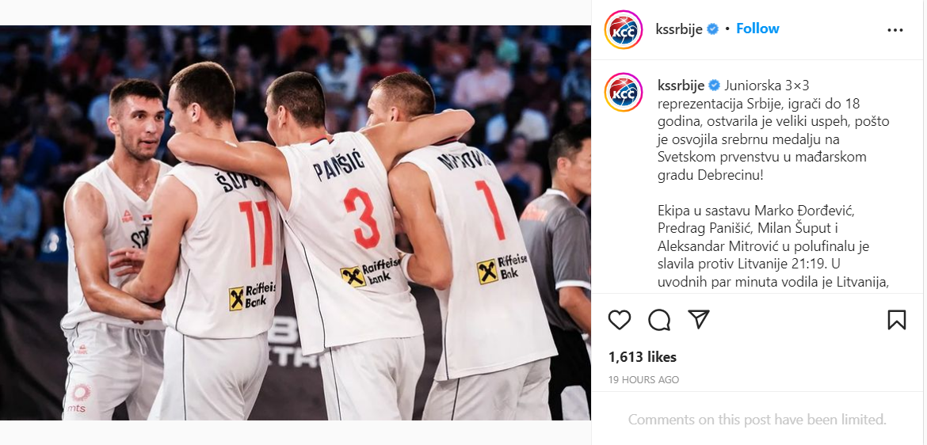This screenshot has width=927, height=445.
Task: Open kssrbije profile picture in header
Action: click(x=623, y=29)
